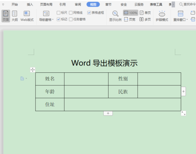Uncheck the 表格虚框 checkbox
This screenshot has height=154, width=196.
(x=89, y=13)
